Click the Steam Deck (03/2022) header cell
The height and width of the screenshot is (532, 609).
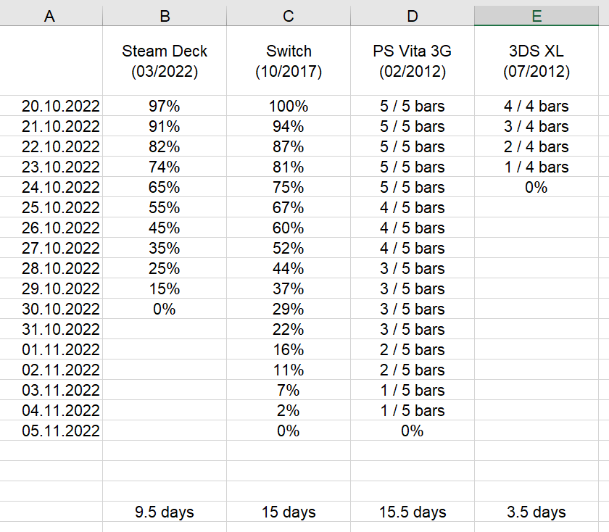tap(165, 61)
